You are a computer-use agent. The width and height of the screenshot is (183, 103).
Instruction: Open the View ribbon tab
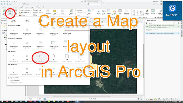(26, 7)
